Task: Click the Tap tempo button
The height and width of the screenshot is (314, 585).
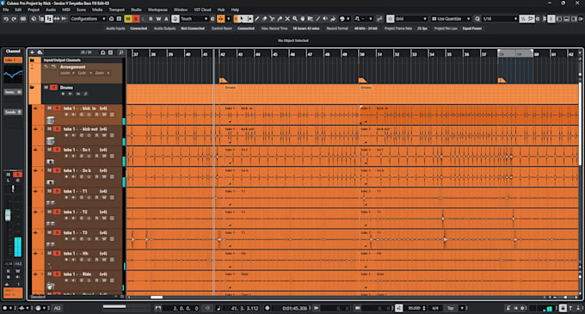Action: 450,308
